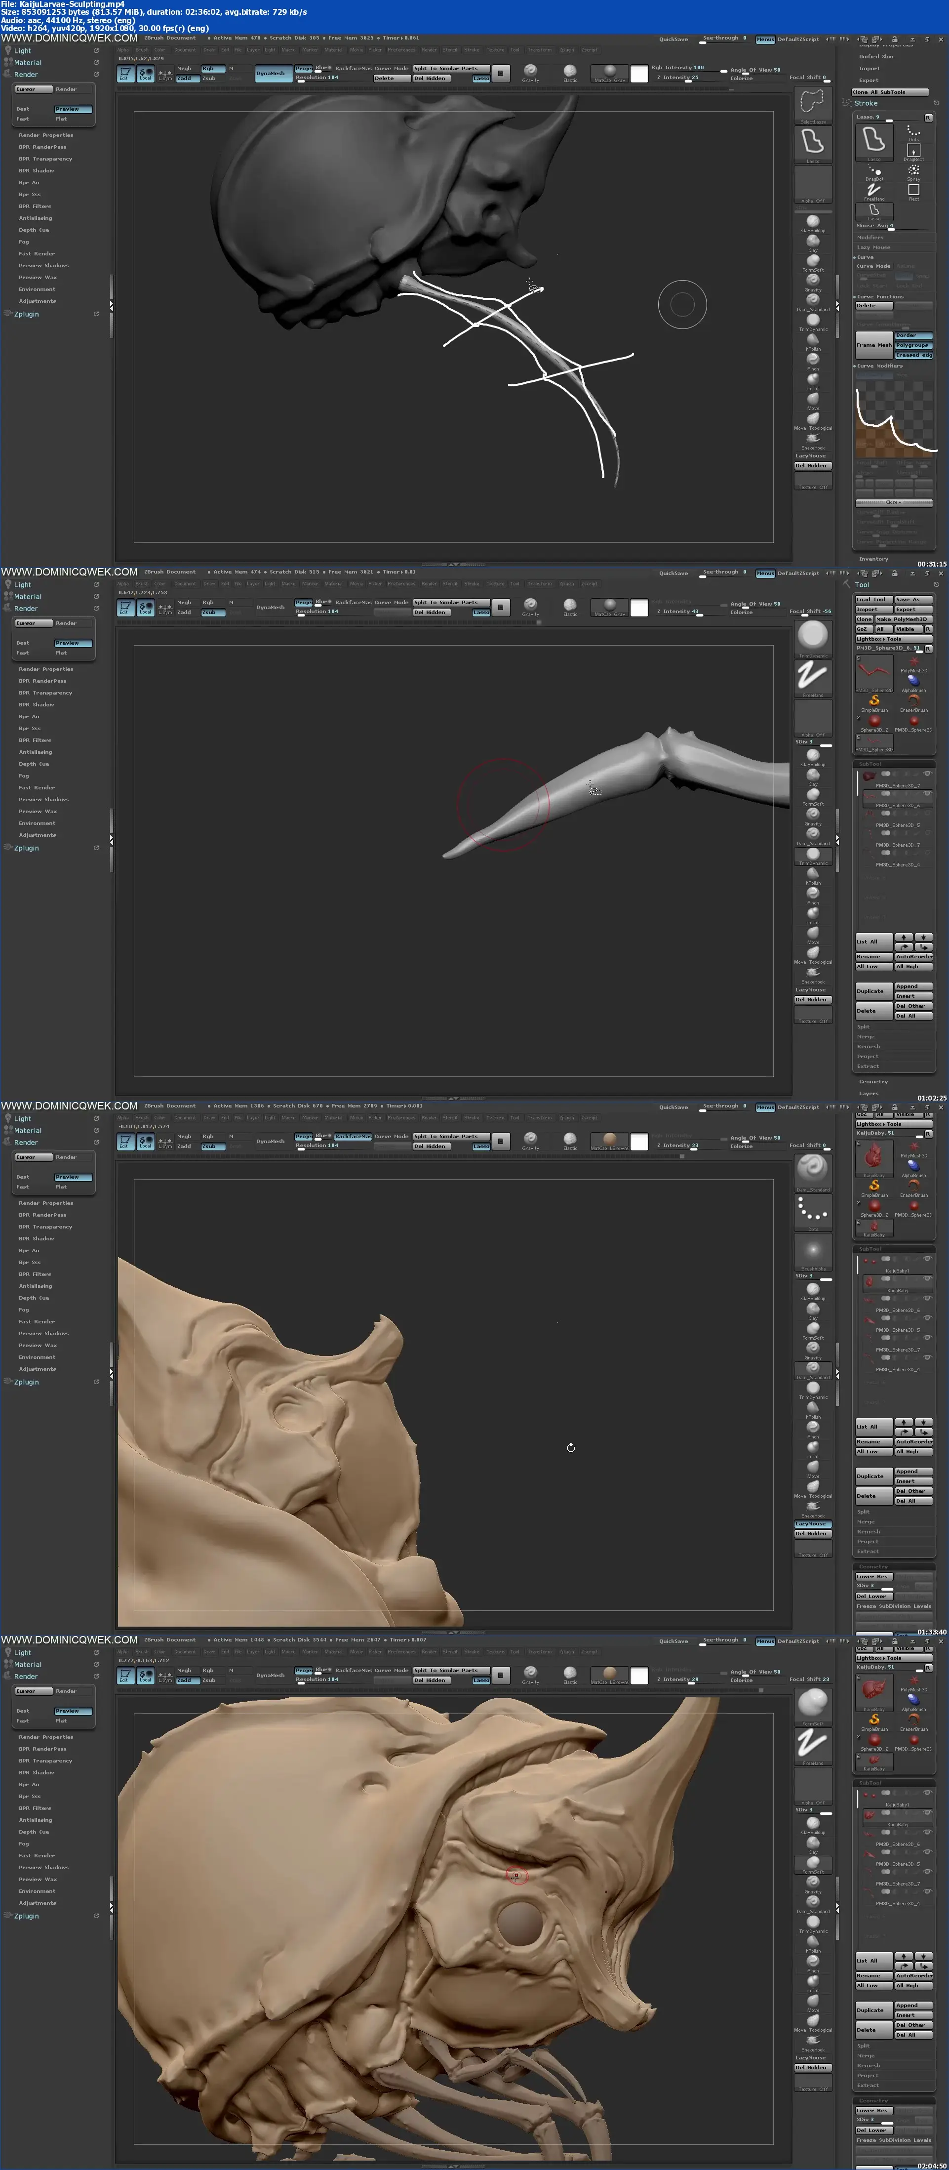
Task: Select Flat render mode in second frame's Render panel
Action: 61,653
